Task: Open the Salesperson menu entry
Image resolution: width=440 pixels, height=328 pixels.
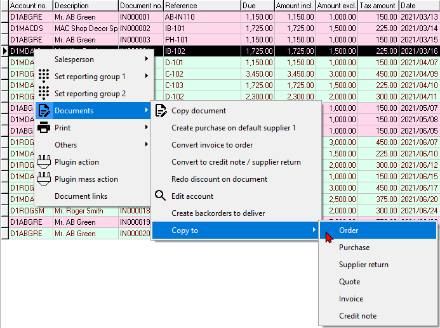Action: 93,60
